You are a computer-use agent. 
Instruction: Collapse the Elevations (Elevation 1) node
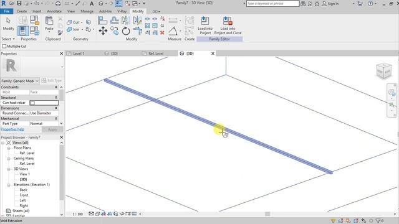click(x=9, y=185)
